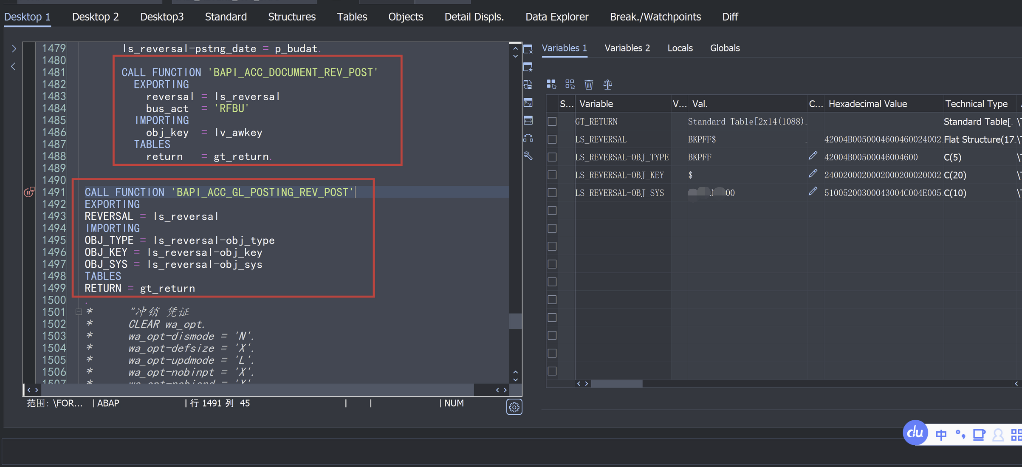Switch to the Desktop3 tab

(162, 17)
